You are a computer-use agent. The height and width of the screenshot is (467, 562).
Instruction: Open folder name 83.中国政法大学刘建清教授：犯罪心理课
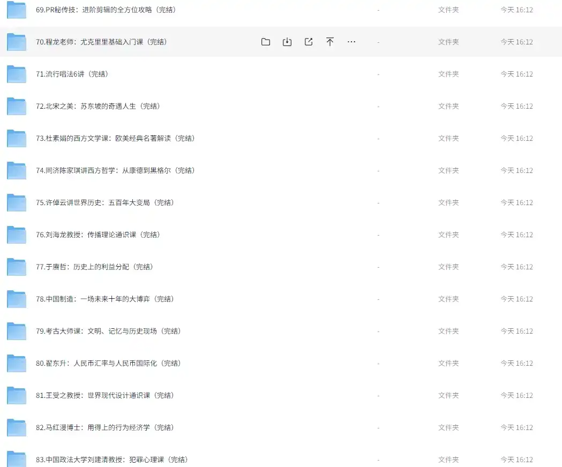coord(112,460)
